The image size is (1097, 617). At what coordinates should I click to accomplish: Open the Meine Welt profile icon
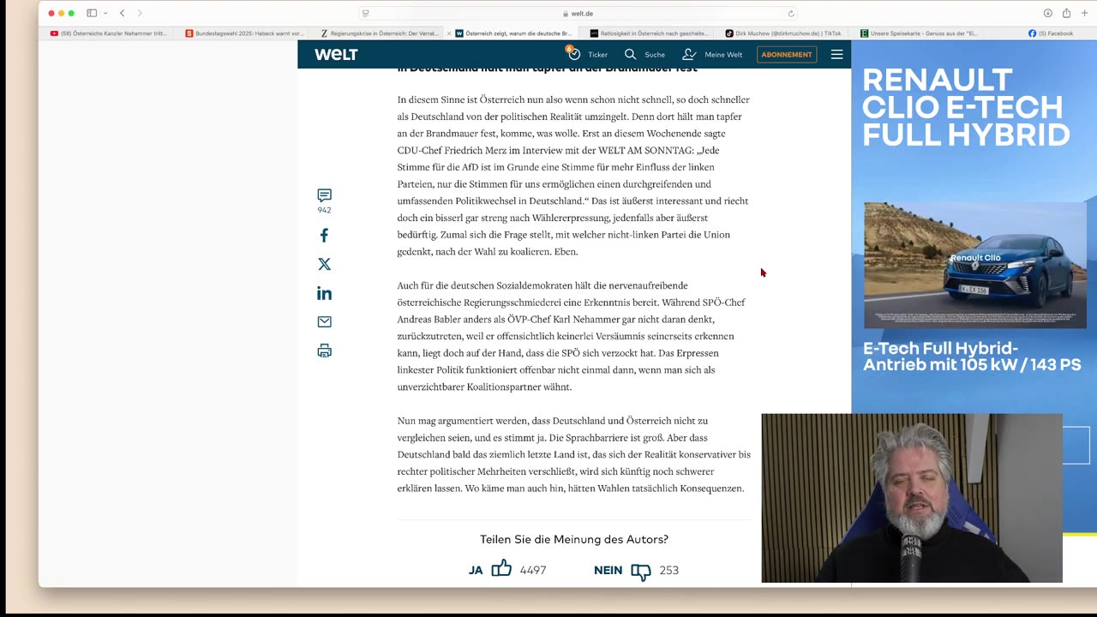[689, 54]
